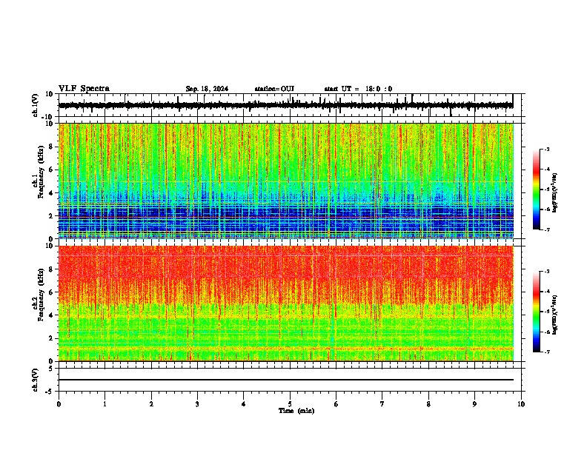Click time axis tick label "7"
Screen dimensions: 587x453
tap(382, 404)
